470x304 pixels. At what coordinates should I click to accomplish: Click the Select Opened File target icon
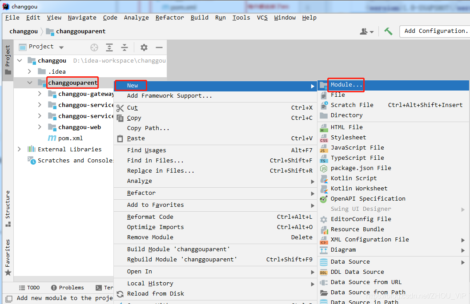point(94,47)
